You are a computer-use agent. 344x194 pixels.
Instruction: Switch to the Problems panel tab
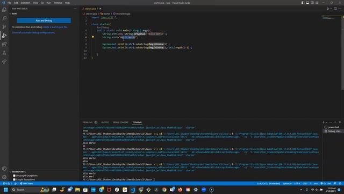coord(90,122)
